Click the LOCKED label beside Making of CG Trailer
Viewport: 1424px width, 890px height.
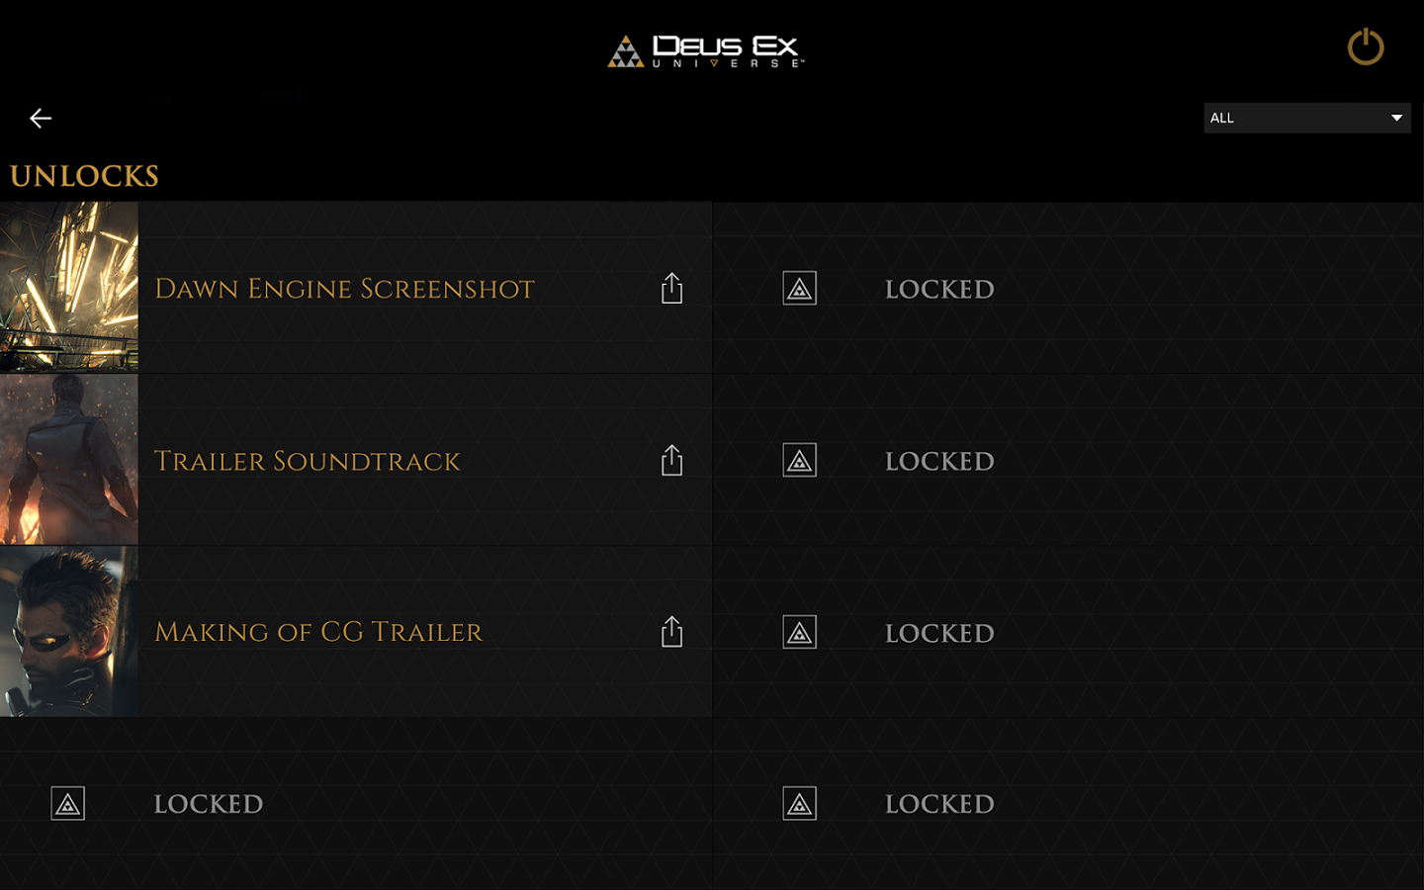point(939,633)
